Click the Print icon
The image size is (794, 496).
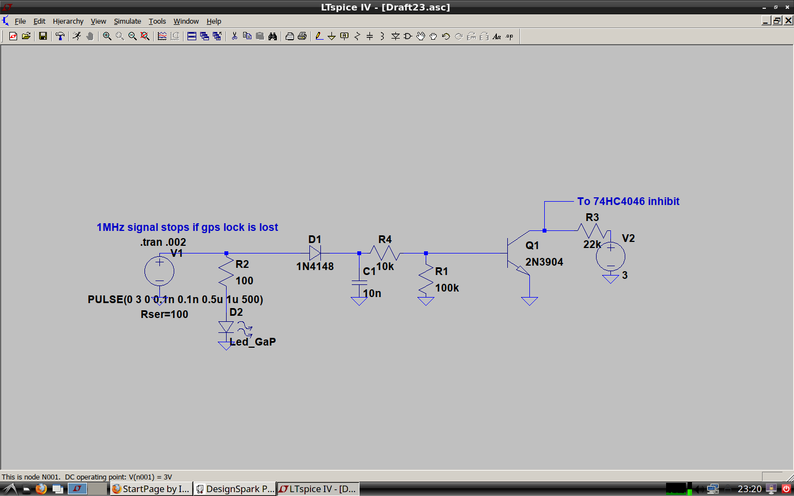[x=302, y=36]
